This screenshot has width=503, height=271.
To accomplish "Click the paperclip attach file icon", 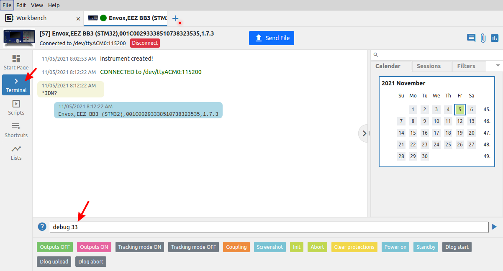I will [x=483, y=38].
